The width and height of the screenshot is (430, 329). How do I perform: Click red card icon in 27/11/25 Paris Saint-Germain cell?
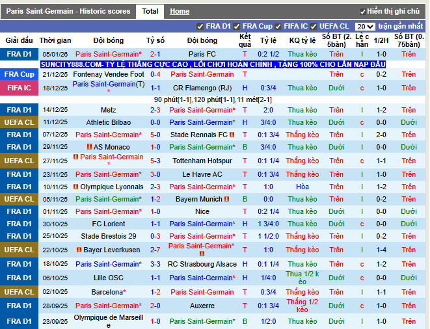pyautogui.click(x=76, y=157)
